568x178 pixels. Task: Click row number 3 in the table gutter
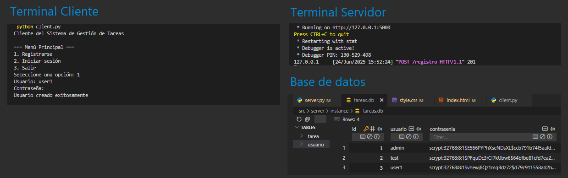coord(344,167)
